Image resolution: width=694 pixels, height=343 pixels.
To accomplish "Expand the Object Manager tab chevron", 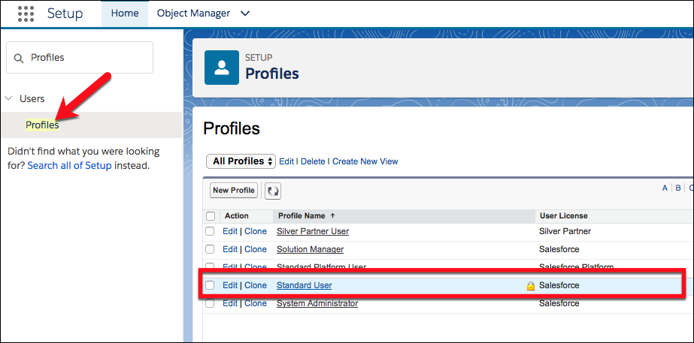I will pyautogui.click(x=245, y=14).
